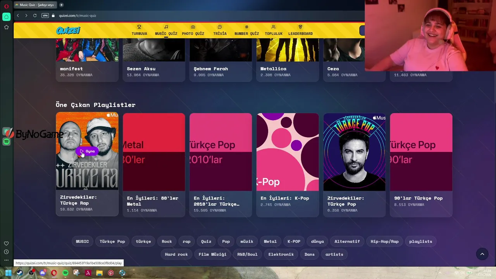Select the Dans tag chip
Screen dimensions: 496x279
click(310, 254)
